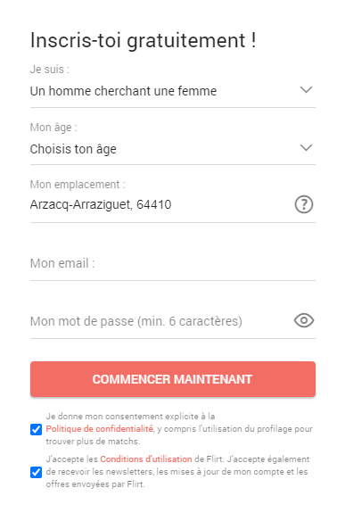This screenshot has width=345, height=521.
Task: Click the 'Inscris-toi gratuitement !' heading
Action: (144, 40)
